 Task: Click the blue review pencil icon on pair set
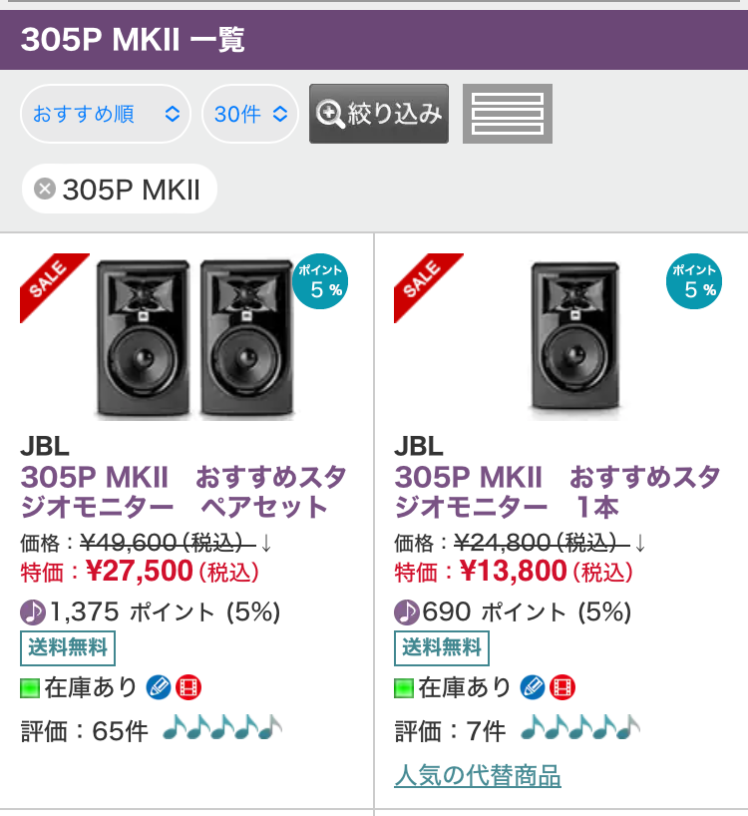pos(159,687)
